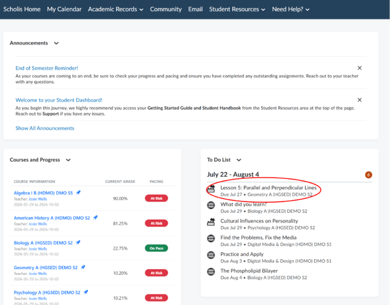Screen dimensions: 390x305
Task: Dismiss the Welcome to your Student Dashboard announcement
Action: click(x=359, y=100)
